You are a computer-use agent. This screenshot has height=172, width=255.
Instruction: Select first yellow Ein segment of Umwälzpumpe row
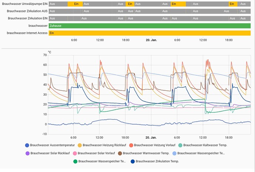tap(75, 4)
